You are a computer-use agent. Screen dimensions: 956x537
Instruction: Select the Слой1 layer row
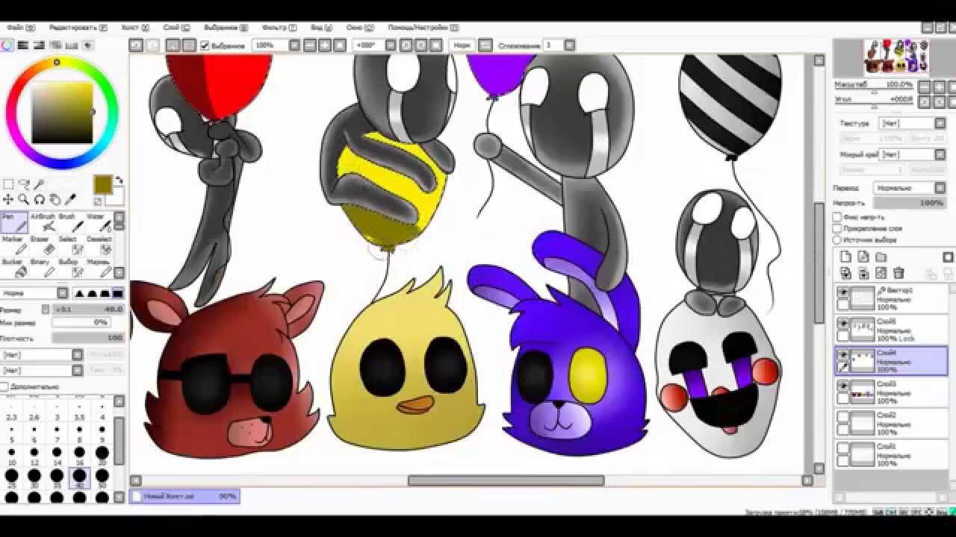(x=891, y=455)
